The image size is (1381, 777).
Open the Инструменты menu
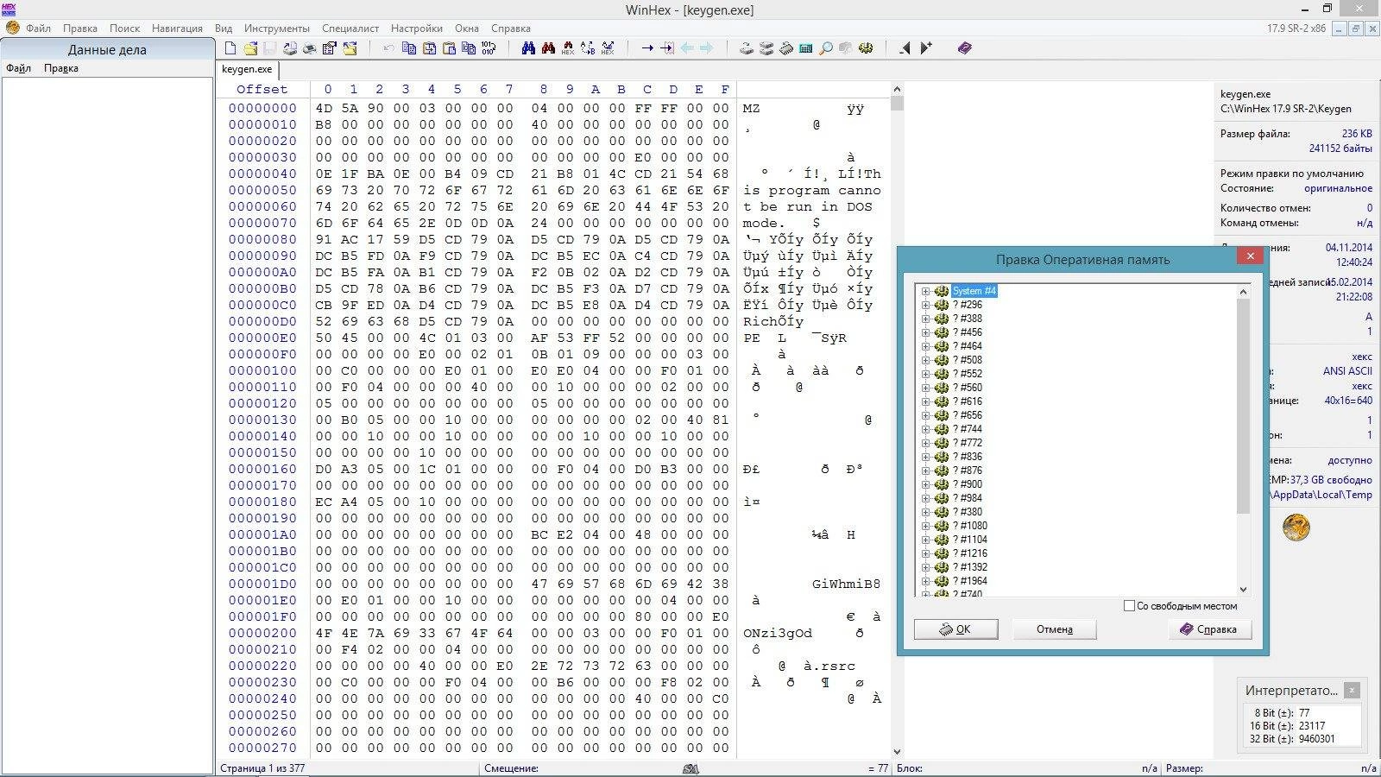[x=276, y=28]
